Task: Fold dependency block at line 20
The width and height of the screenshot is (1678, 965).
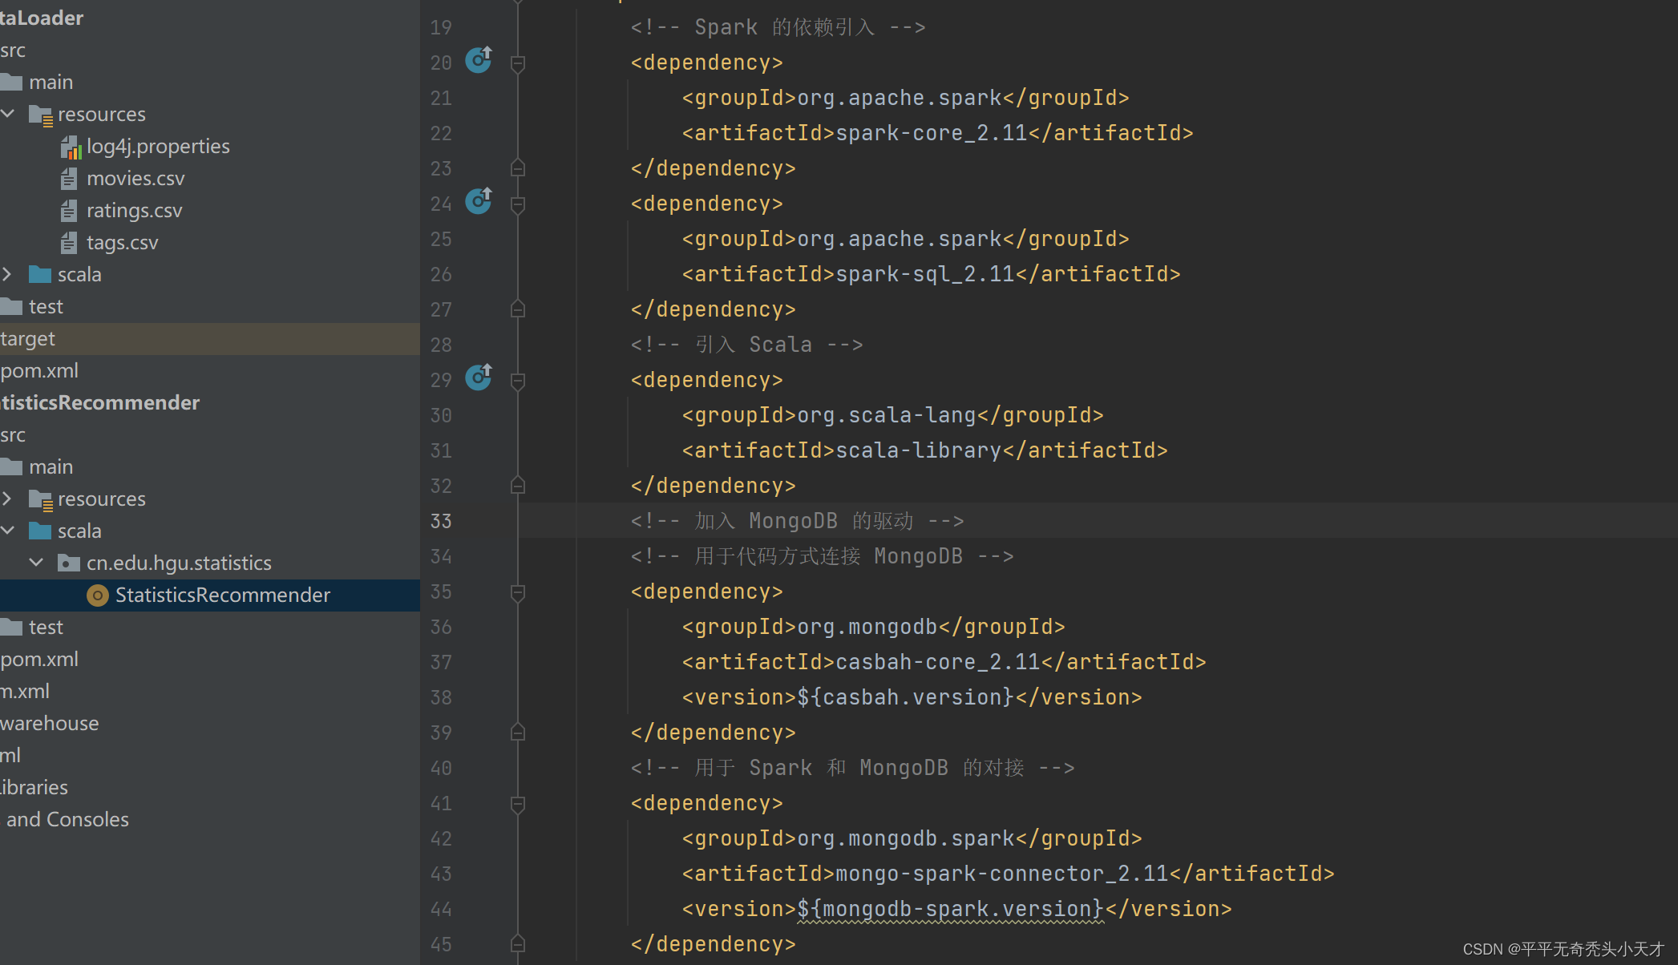Action: pyautogui.click(x=518, y=63)
